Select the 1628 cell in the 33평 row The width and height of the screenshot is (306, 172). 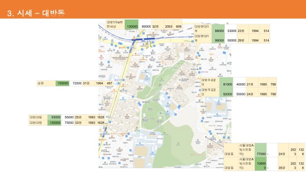point(100,123)
